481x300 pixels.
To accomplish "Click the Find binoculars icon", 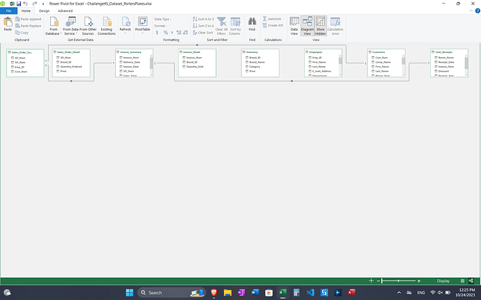I will tap(252, 22).
